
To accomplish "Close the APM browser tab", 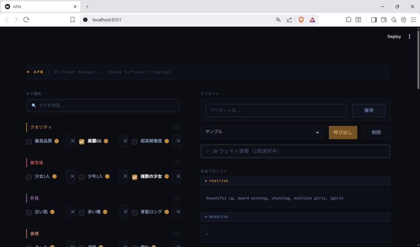I will [x=75, y=7].
